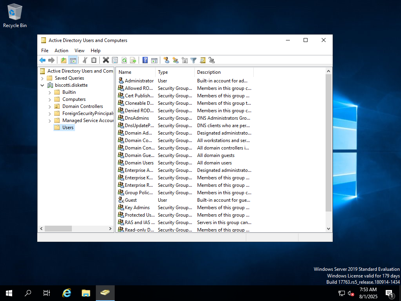Open the View menu
This screenshot has height=301, width=401.
tap(79, 51)
